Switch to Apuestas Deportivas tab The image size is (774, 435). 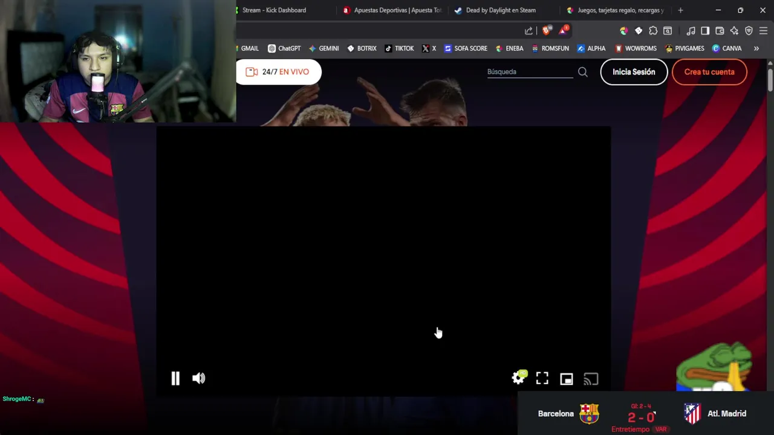point(393,10)
